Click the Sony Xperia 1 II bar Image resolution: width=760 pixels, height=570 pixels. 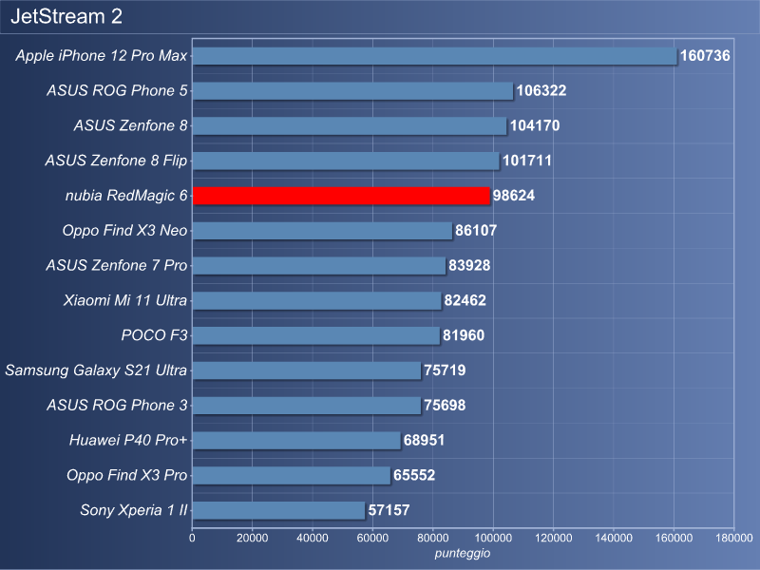coord(278,510)
